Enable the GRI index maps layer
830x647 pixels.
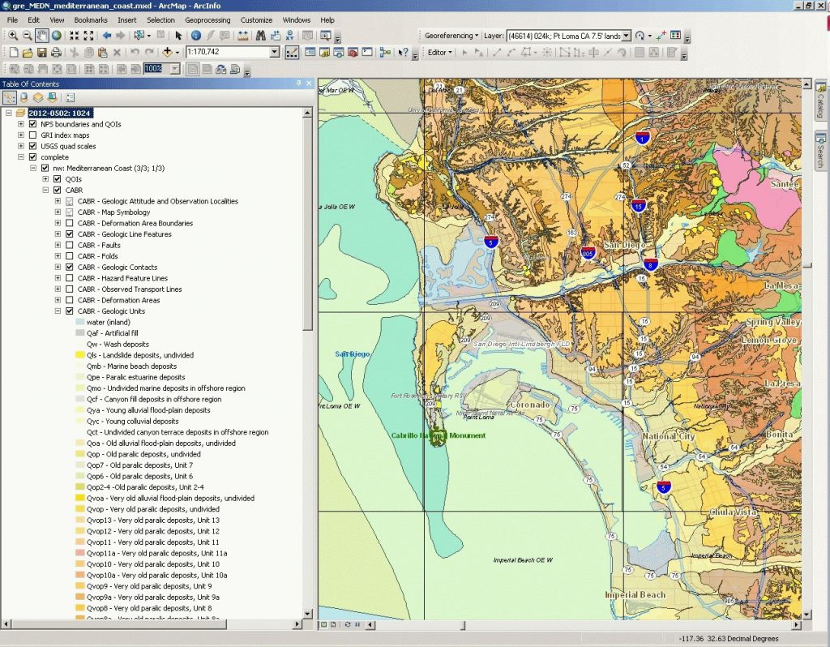click(x=32, y=135)
